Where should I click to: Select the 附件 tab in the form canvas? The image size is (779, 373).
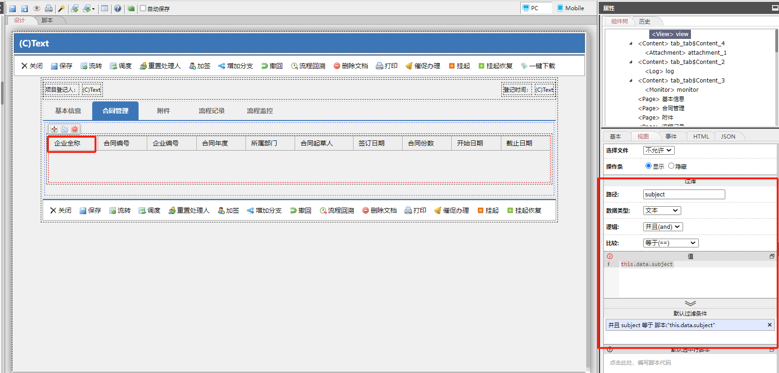[x=164, y=111]
